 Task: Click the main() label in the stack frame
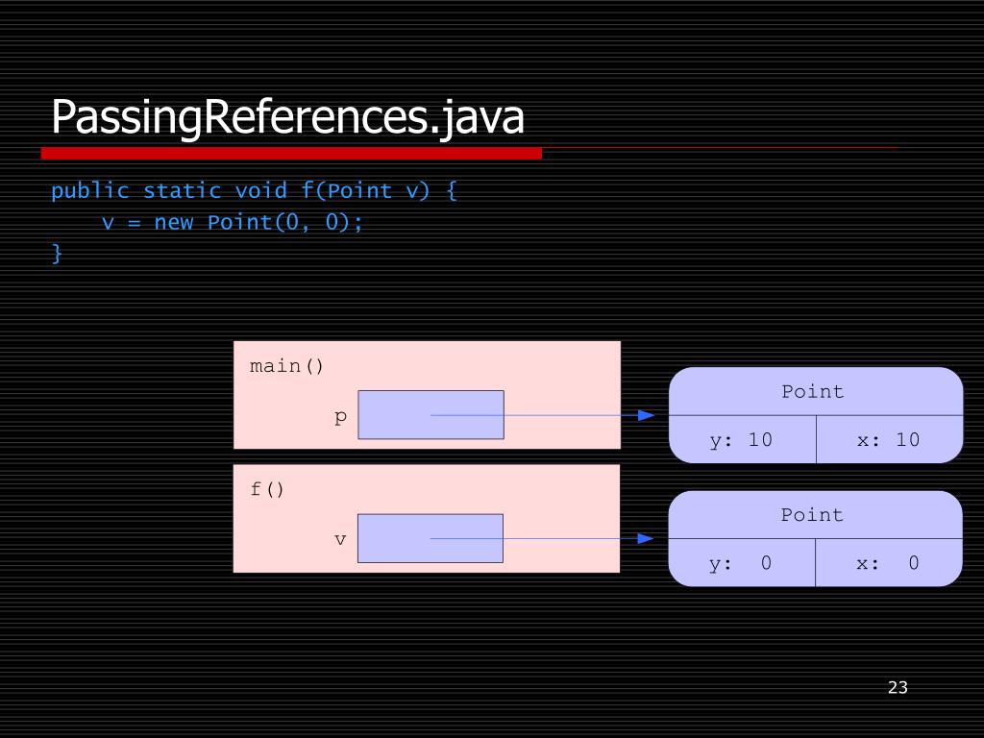pos(286,366)
